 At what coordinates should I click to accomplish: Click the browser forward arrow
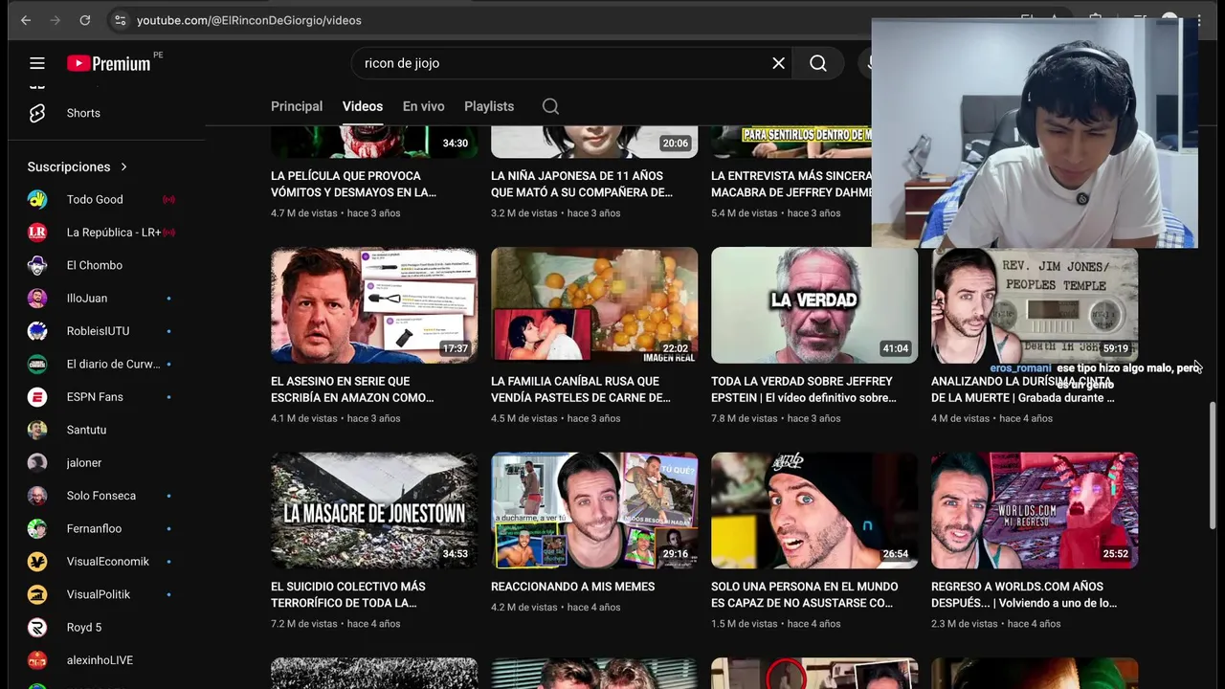(55, 20)
